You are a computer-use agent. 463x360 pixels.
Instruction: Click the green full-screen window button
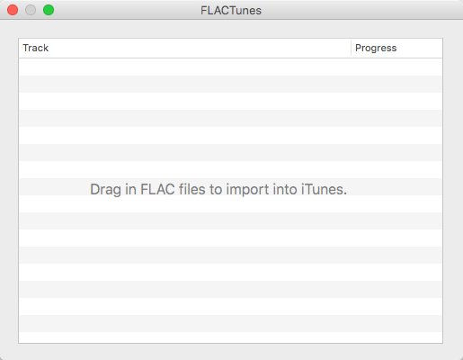(x=49, y=10)
